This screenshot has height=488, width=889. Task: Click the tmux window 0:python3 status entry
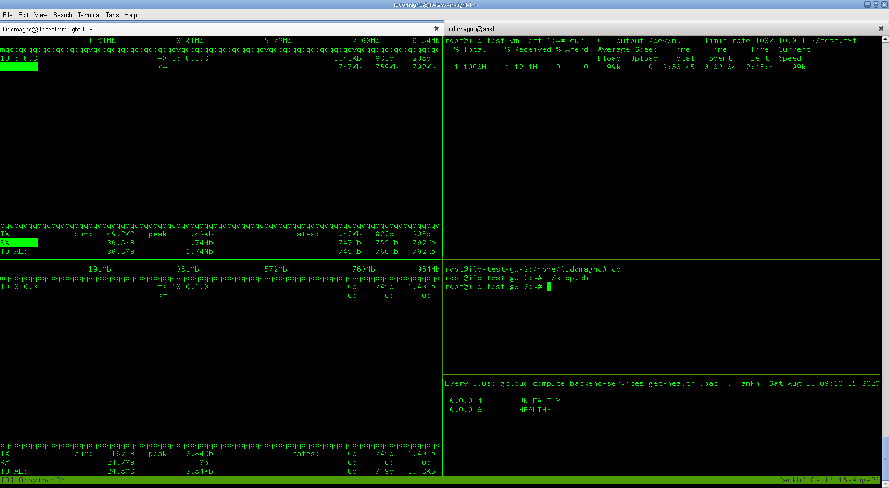point(42,480)
